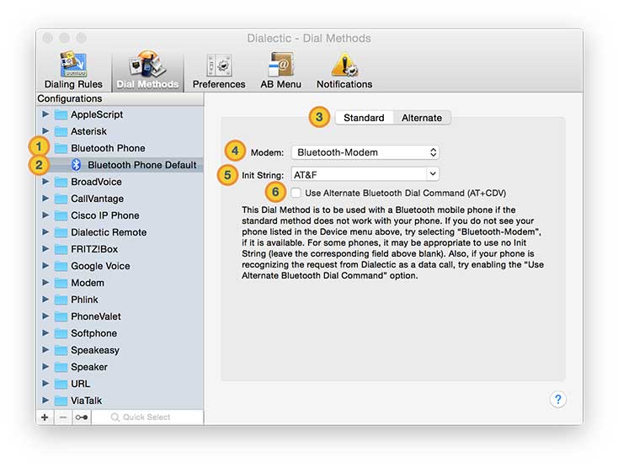Expand the Dialectic Remote configuration group

pos(45,232)
